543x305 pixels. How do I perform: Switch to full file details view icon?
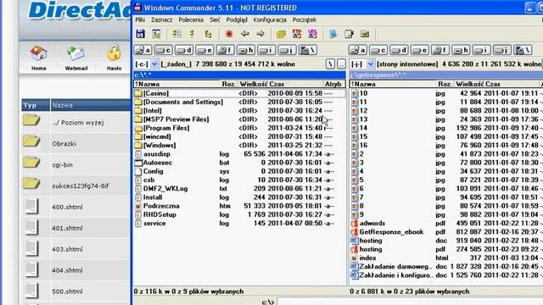pos(192,34)
